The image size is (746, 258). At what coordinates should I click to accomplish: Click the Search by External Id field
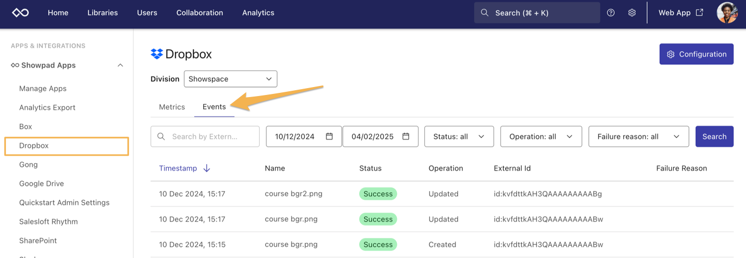coord(205,136)
